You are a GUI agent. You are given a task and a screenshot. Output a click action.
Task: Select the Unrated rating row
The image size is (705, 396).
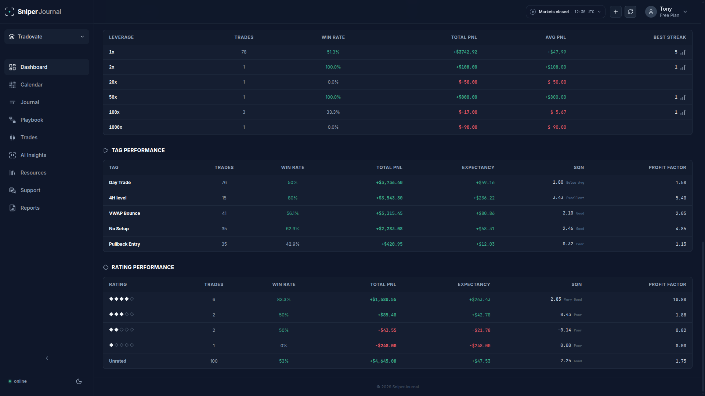click(398, 361)
